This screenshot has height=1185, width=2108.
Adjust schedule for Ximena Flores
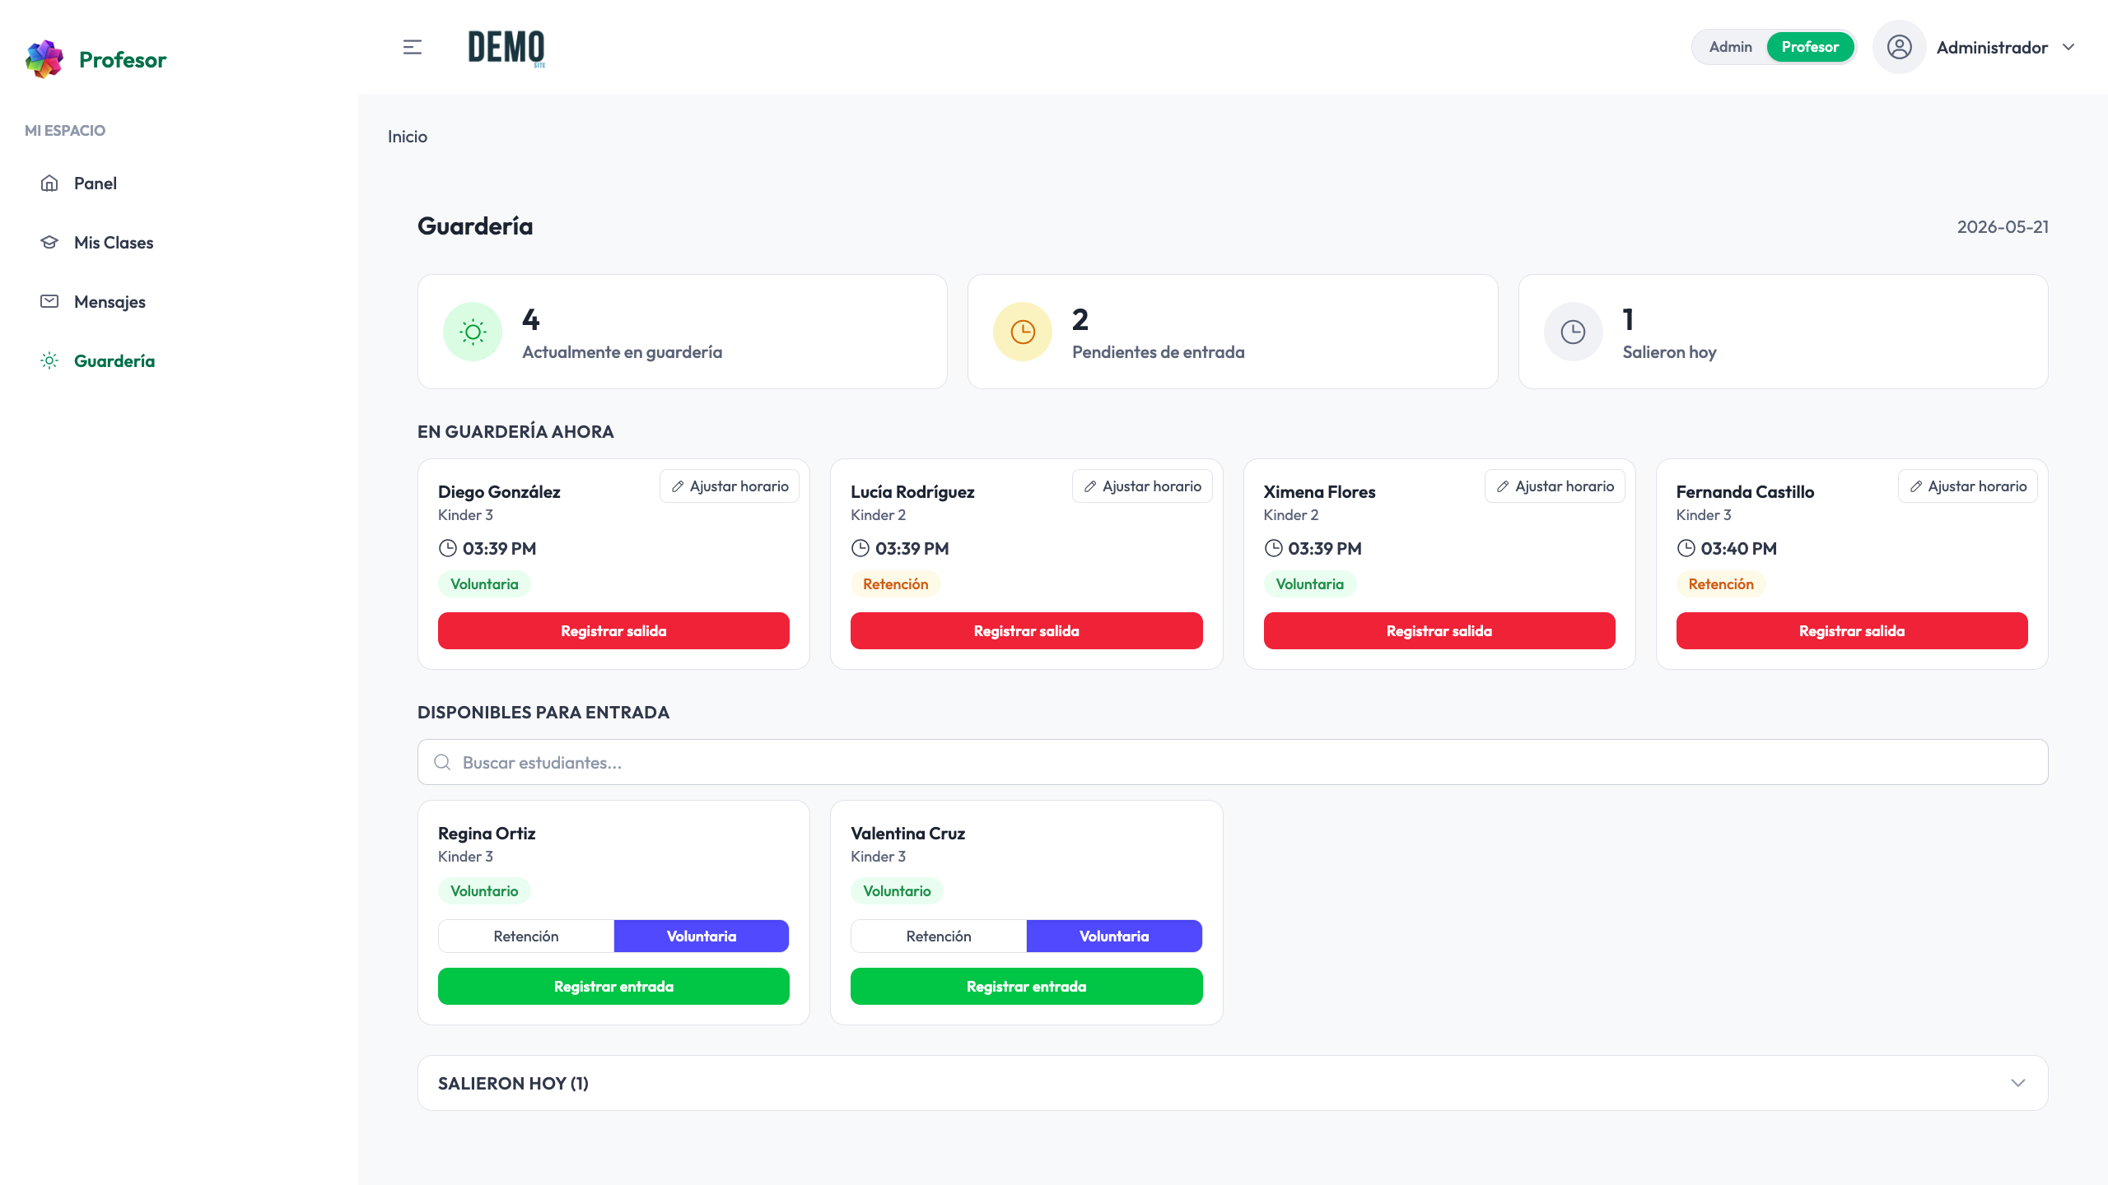pyautogui.click(x=1555, y=486)
